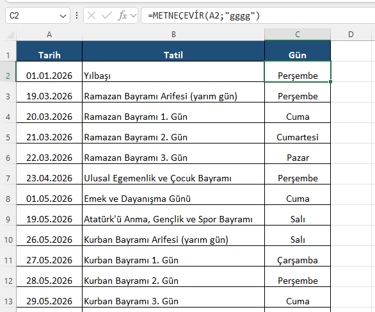Select cell with date 21.03.2026
Screen dimensions: 375x312
click(x=49, y=133)
